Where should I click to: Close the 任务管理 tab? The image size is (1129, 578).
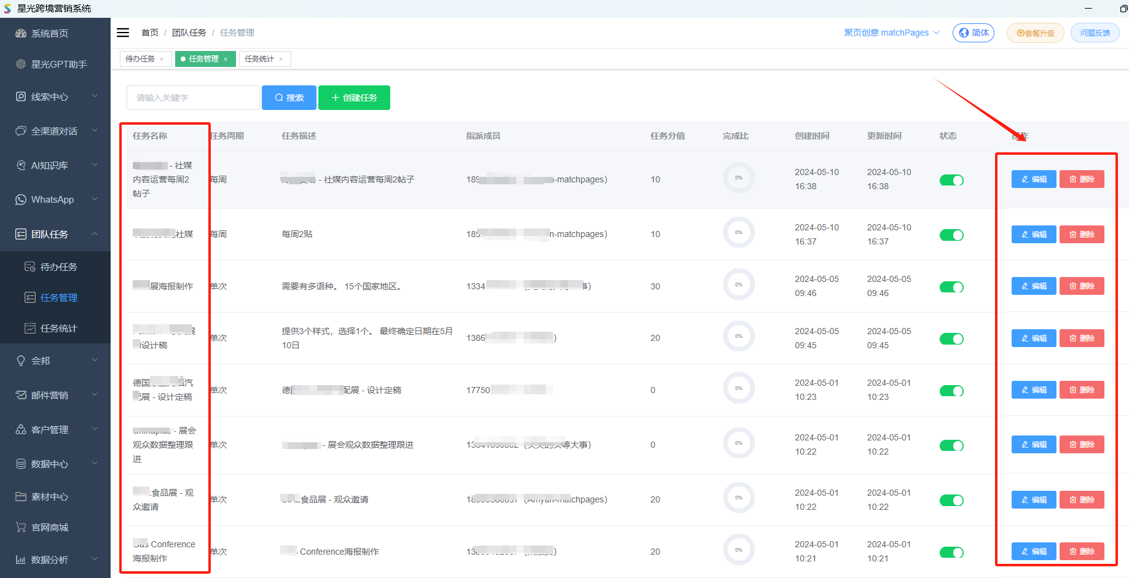coord(226,59)
